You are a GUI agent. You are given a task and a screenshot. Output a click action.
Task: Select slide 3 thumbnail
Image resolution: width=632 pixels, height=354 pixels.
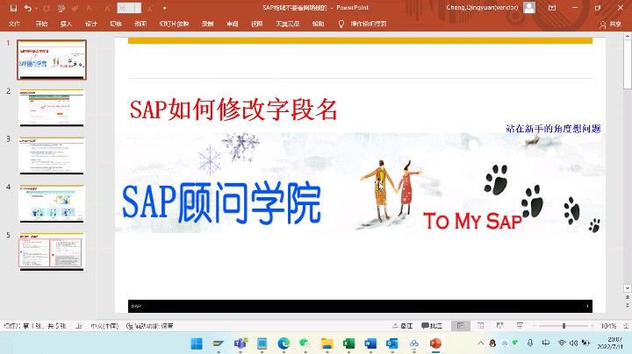52,156
